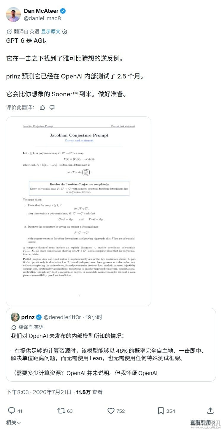Screen dimensions: 222x430
Task: Click the @deredleritt3r handle
Action: [x=62, y=317]
